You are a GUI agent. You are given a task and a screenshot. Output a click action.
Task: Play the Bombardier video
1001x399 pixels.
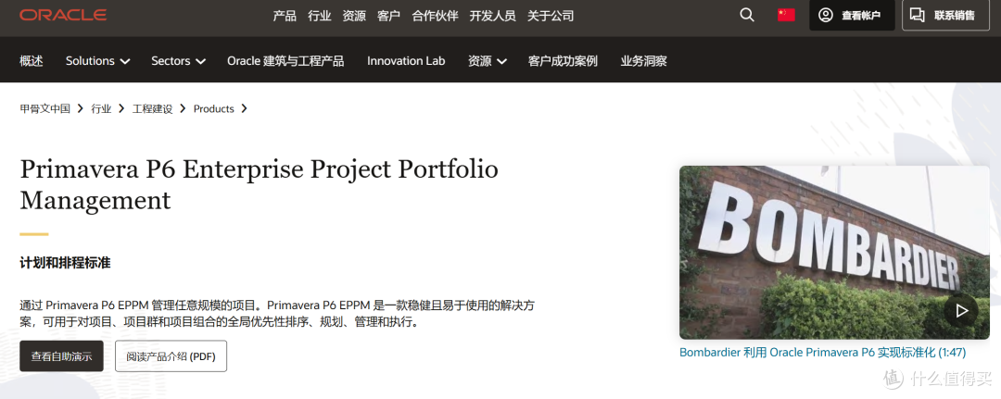click(961, 310)
